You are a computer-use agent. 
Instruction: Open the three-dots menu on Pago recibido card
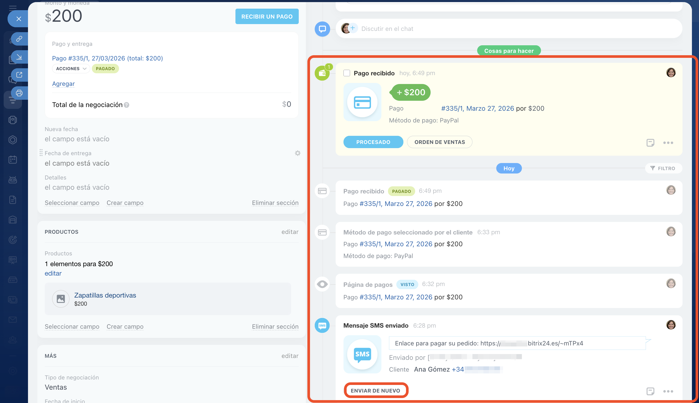click(x=668, y=143)
